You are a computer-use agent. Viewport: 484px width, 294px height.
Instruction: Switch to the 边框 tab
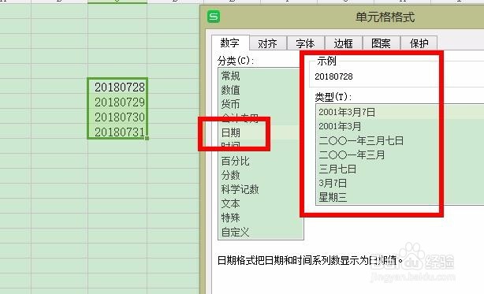(x=343, y=43)
